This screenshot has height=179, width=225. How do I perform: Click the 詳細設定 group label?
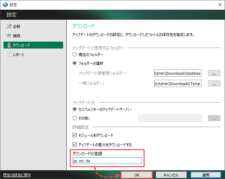click(80, 127)
